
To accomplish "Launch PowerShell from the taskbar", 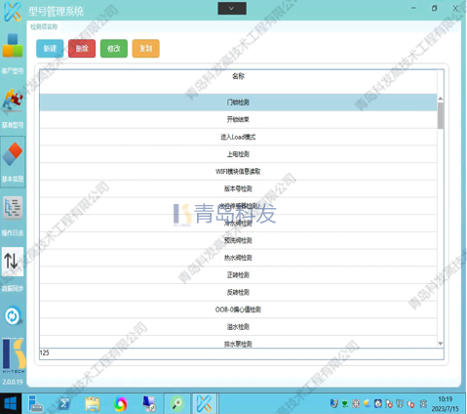I will (x=64, y=404).
